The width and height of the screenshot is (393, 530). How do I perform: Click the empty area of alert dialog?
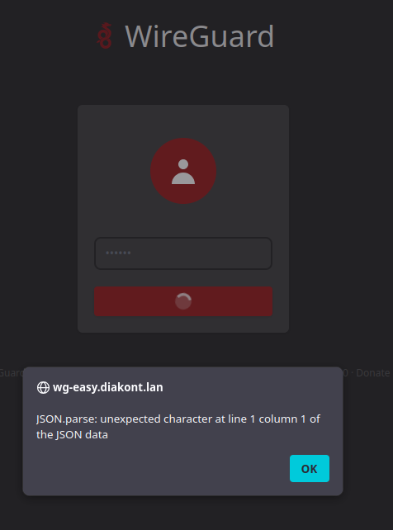(x=162, y=468)
